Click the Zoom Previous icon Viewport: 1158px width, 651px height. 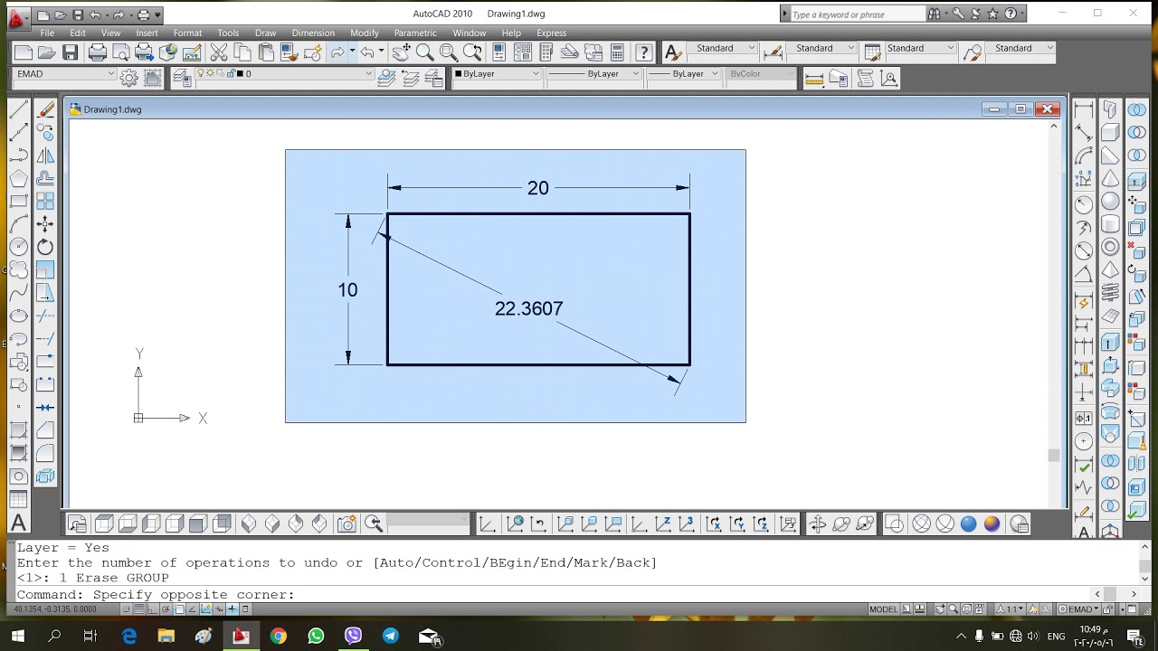coord(471,52)
